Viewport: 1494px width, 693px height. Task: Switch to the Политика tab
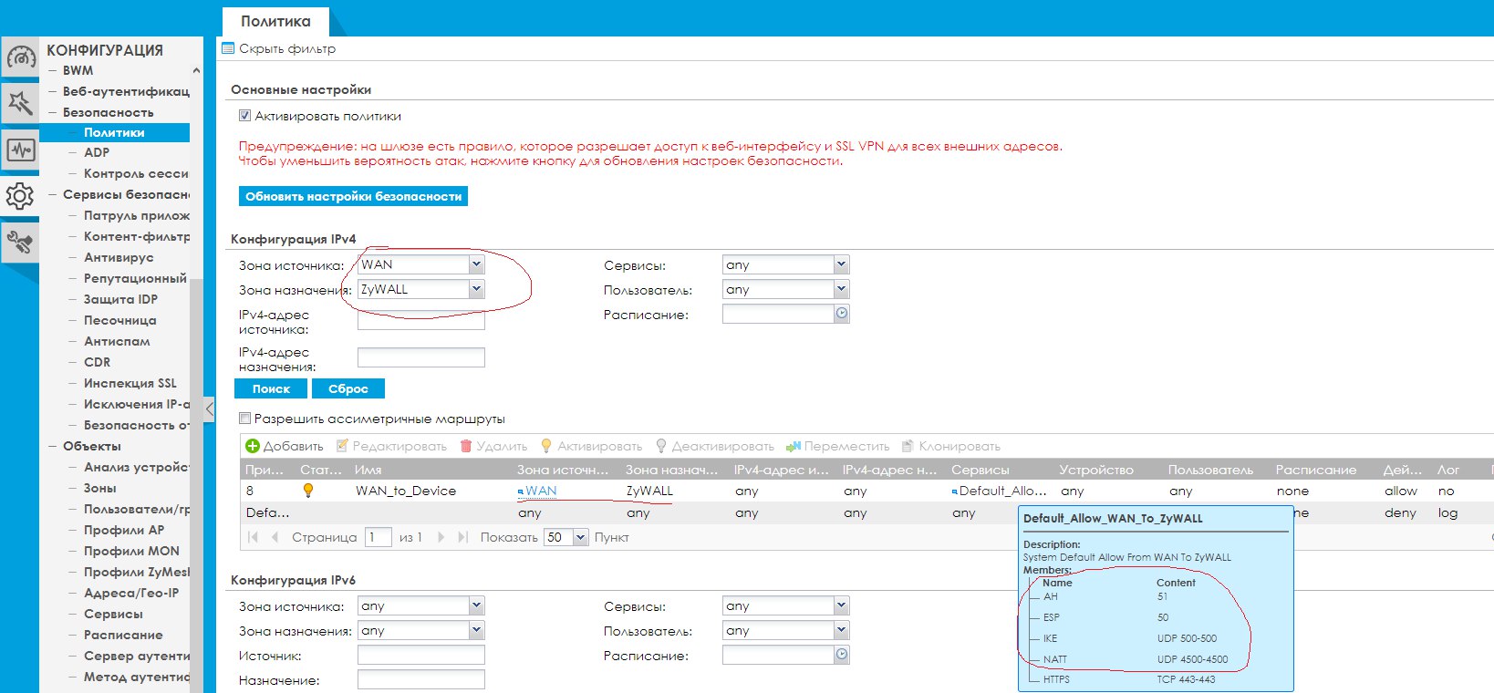pyautogui.click(x=275, y=21)
